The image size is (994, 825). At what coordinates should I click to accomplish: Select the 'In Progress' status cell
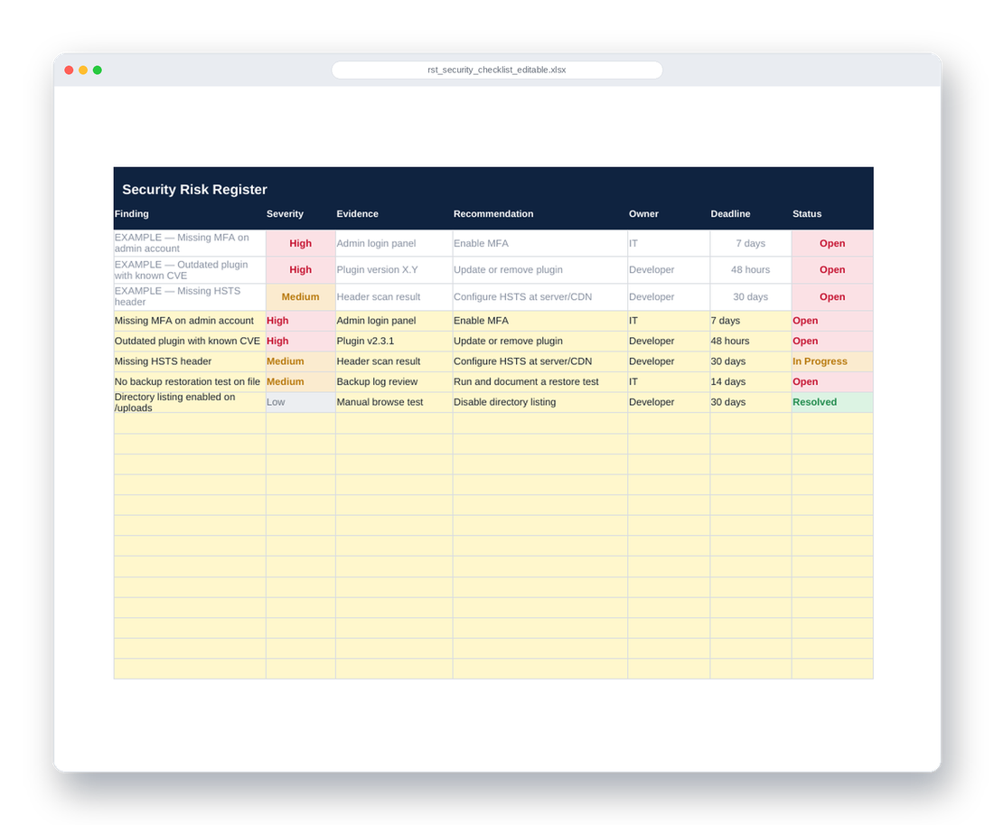tap(832, 361)
